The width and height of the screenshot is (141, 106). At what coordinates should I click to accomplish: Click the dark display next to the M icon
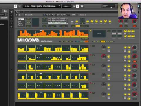(x=99, y=34)
